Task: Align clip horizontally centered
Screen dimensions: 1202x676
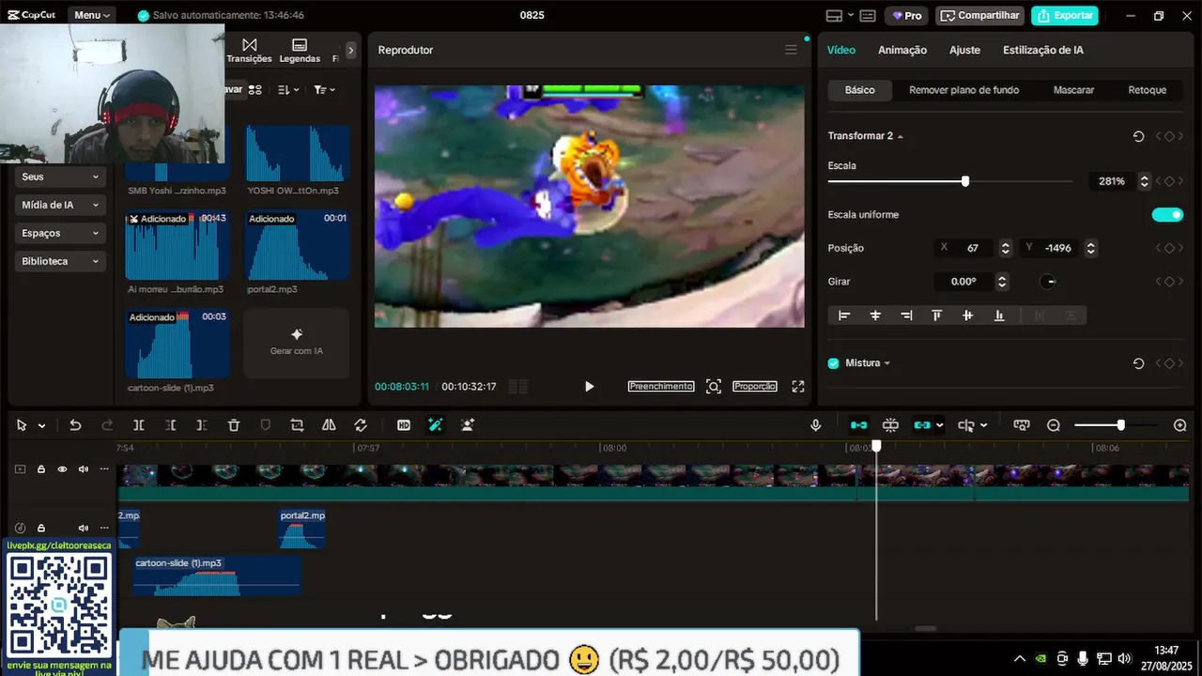Action: [875, 315]
